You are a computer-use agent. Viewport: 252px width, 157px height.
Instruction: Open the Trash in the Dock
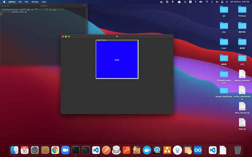237,150
